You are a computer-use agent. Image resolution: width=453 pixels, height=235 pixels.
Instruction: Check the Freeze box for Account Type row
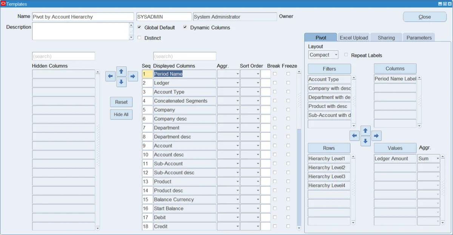(288, 92)
